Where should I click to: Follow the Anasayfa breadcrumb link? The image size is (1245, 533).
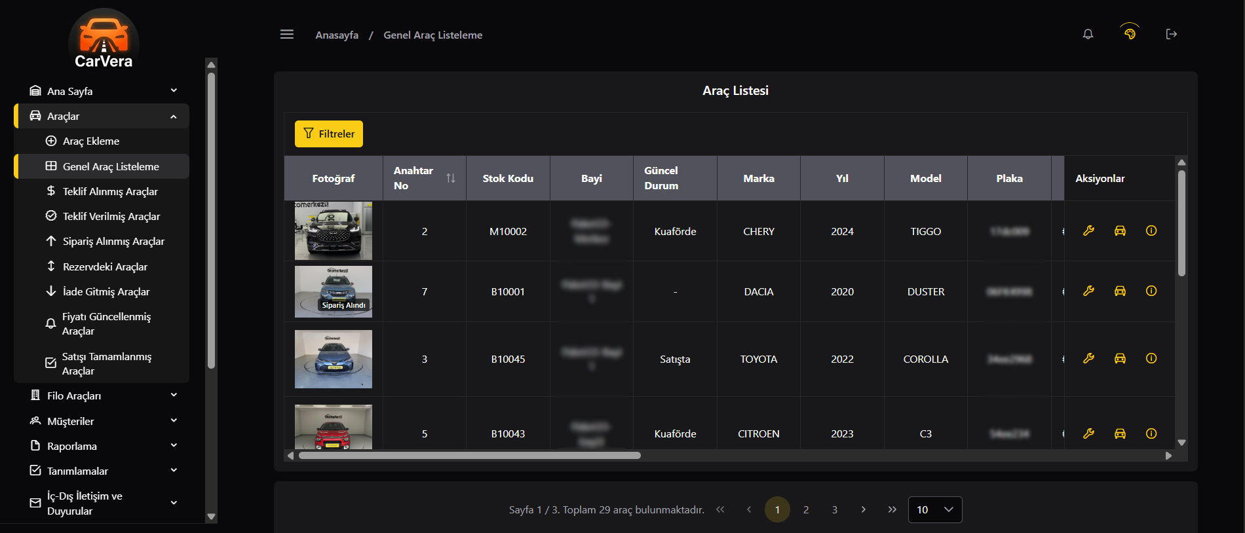tap(337, 35)
